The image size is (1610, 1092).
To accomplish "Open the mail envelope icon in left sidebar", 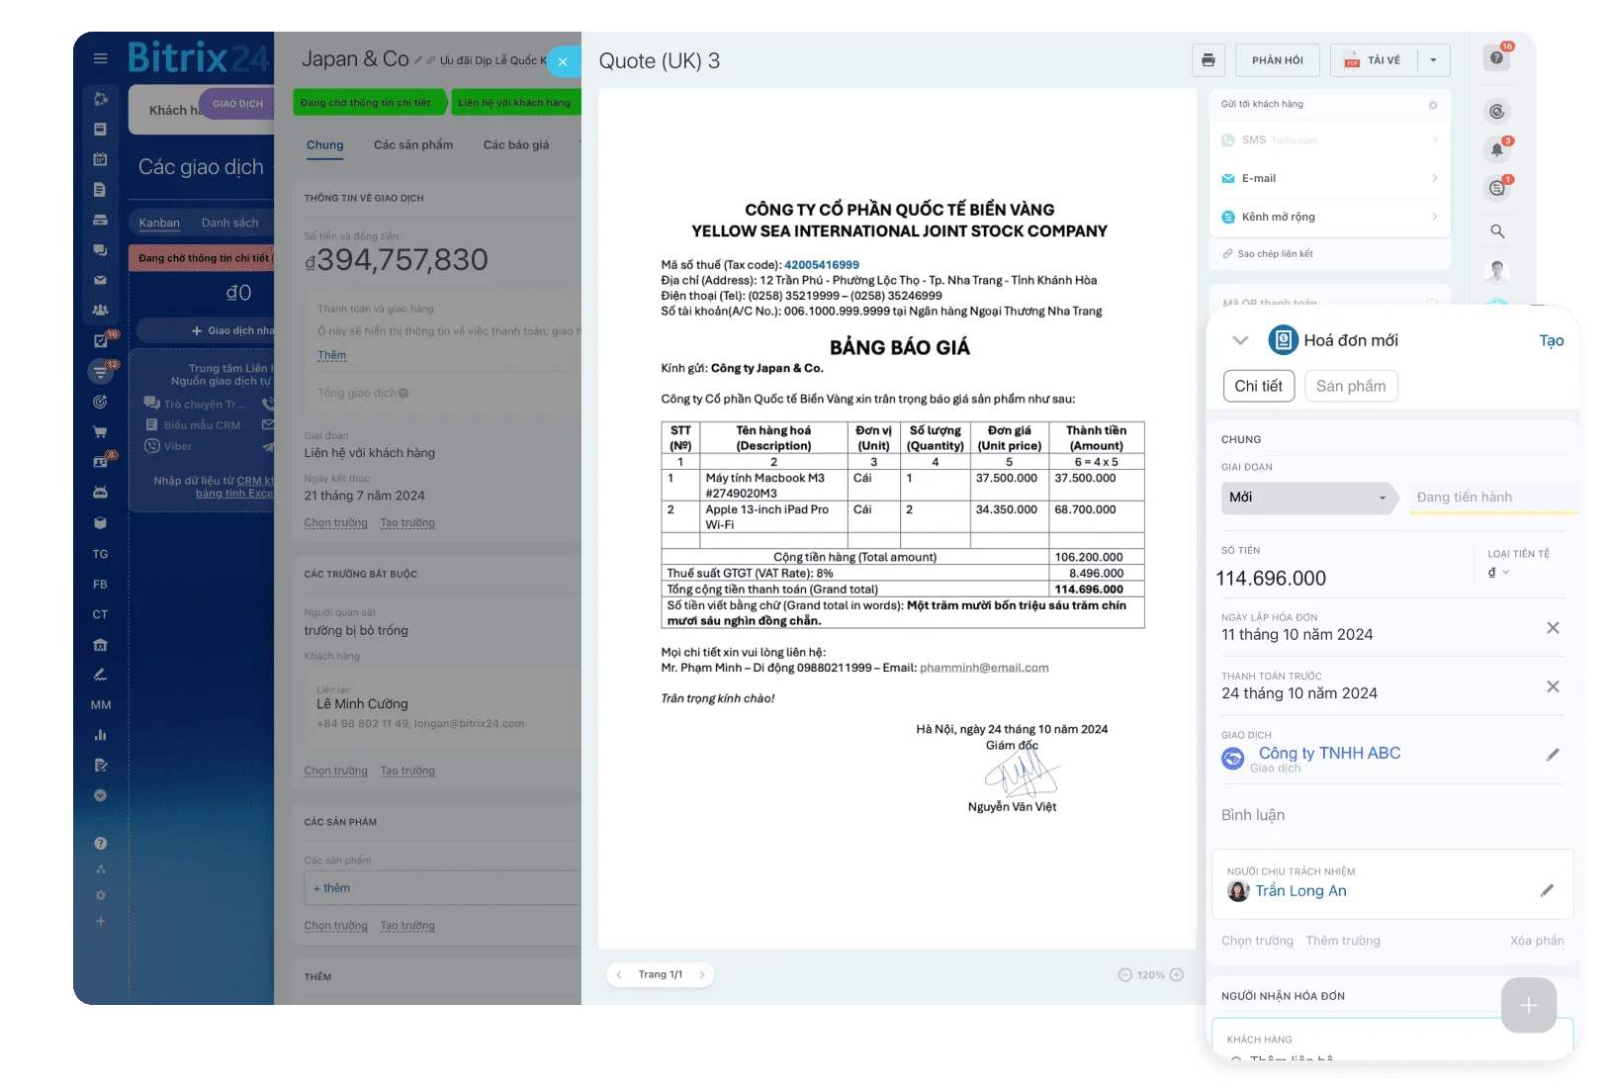I will 100,280.
